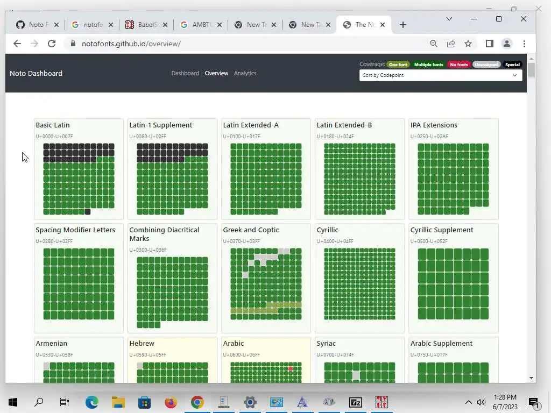
Task: Click the Multiple fonts coverage badge
Action: [428, 65]
